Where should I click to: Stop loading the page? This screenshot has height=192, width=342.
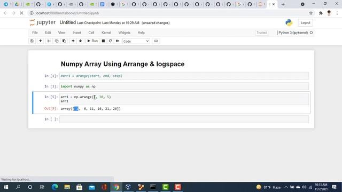pos(21,13)
